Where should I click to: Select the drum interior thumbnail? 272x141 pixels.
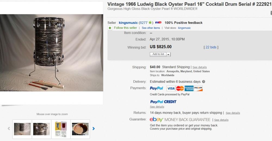80,129
